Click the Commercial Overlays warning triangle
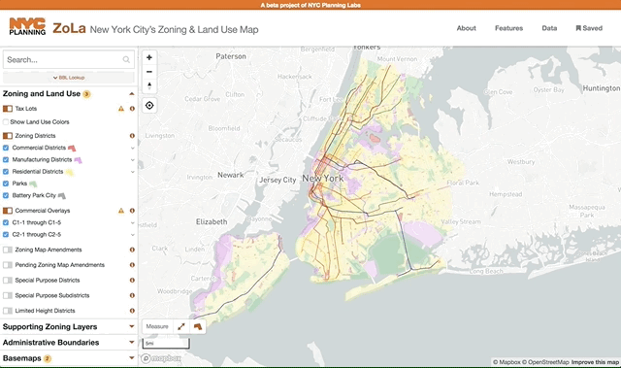 [121, 211]
